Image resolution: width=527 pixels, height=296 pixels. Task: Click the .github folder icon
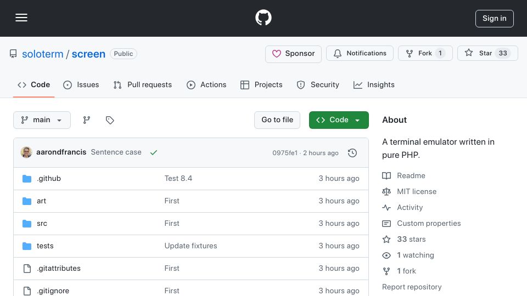click(x=27, y=179)
